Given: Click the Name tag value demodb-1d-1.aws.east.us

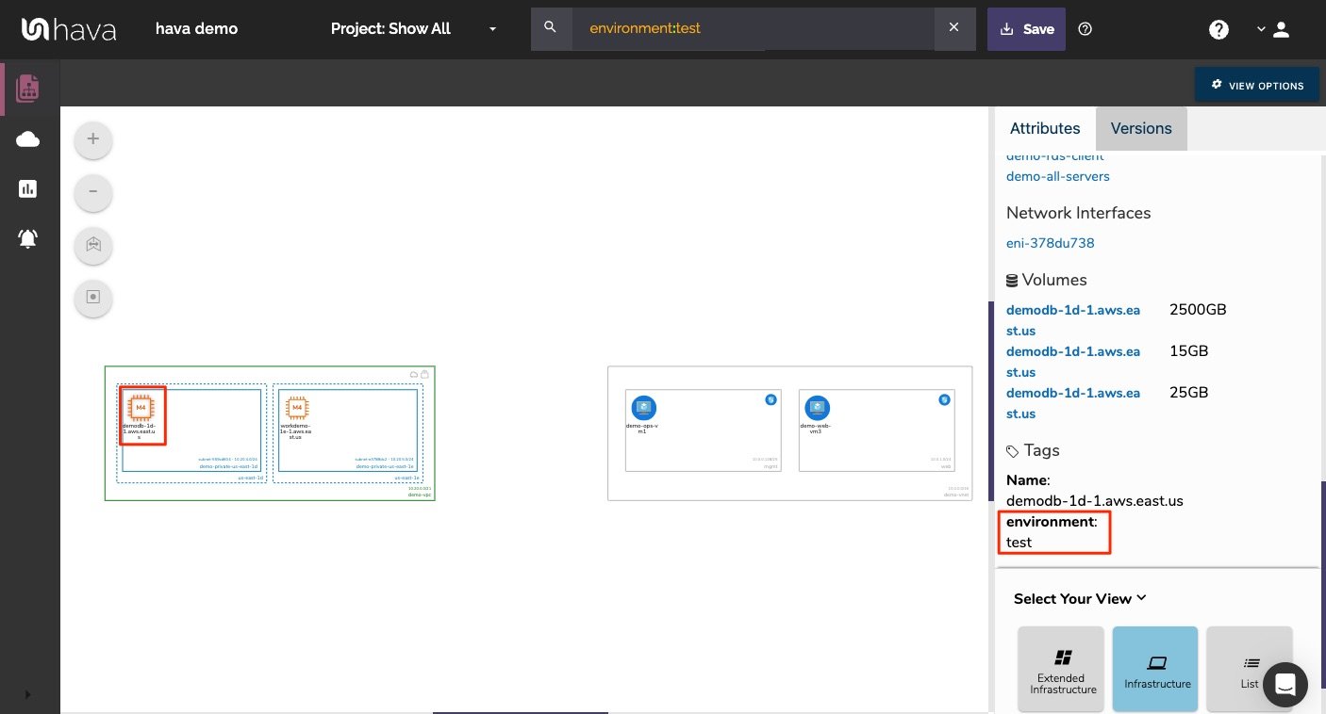Looking at the screenshot, I should [x=1095, y=501].
